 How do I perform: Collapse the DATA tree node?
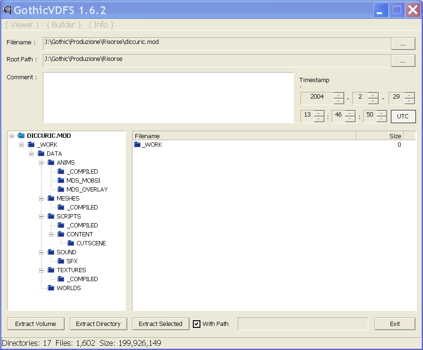coord(32,154)
